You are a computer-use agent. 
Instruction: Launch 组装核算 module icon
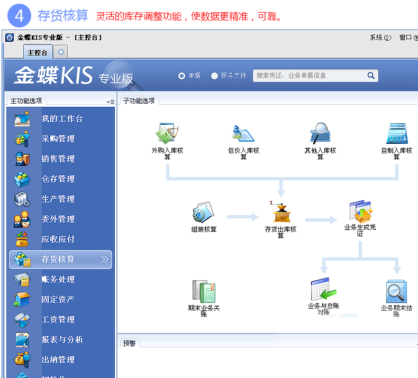pos(203,213)
